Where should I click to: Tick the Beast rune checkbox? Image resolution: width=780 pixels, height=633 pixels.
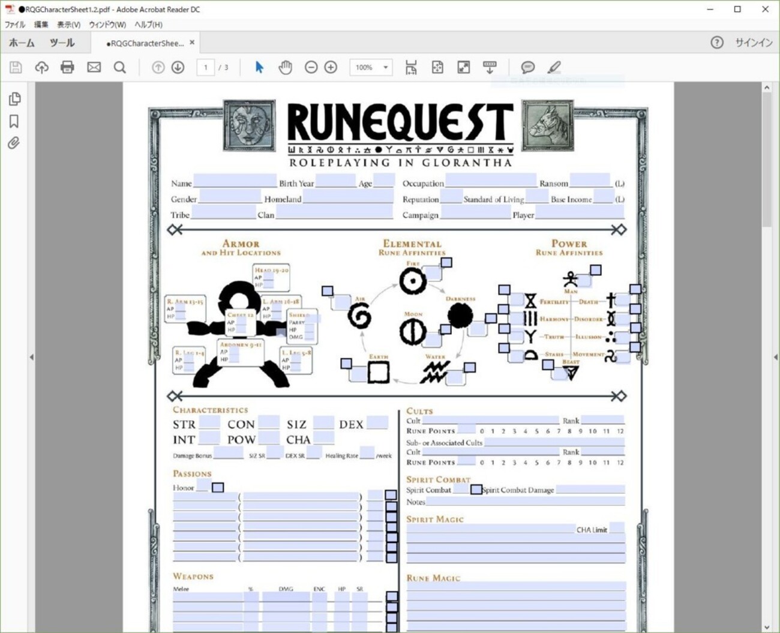[x=548, y=364]
